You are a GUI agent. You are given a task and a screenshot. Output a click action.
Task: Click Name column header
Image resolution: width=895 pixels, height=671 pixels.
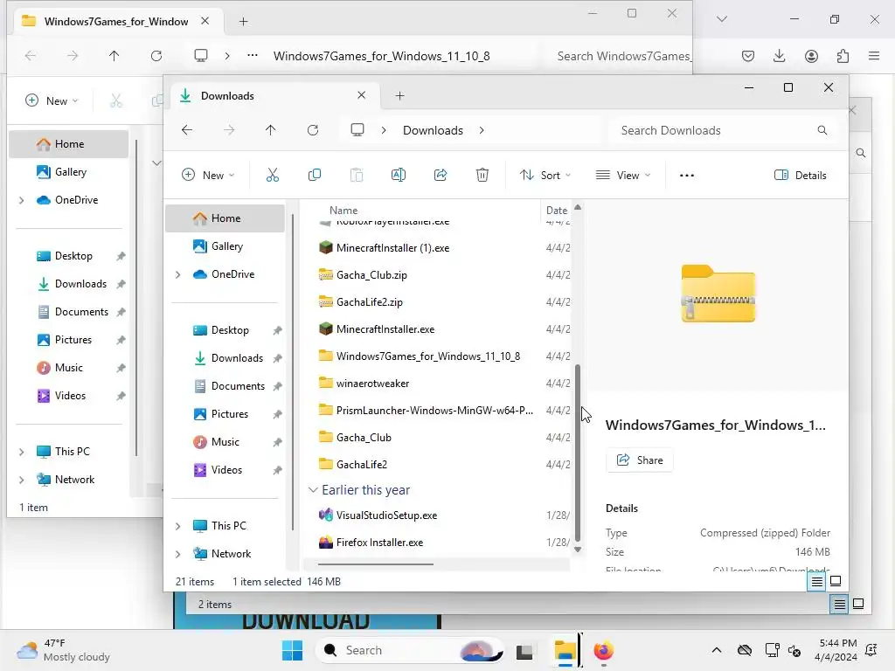(343, 210)
